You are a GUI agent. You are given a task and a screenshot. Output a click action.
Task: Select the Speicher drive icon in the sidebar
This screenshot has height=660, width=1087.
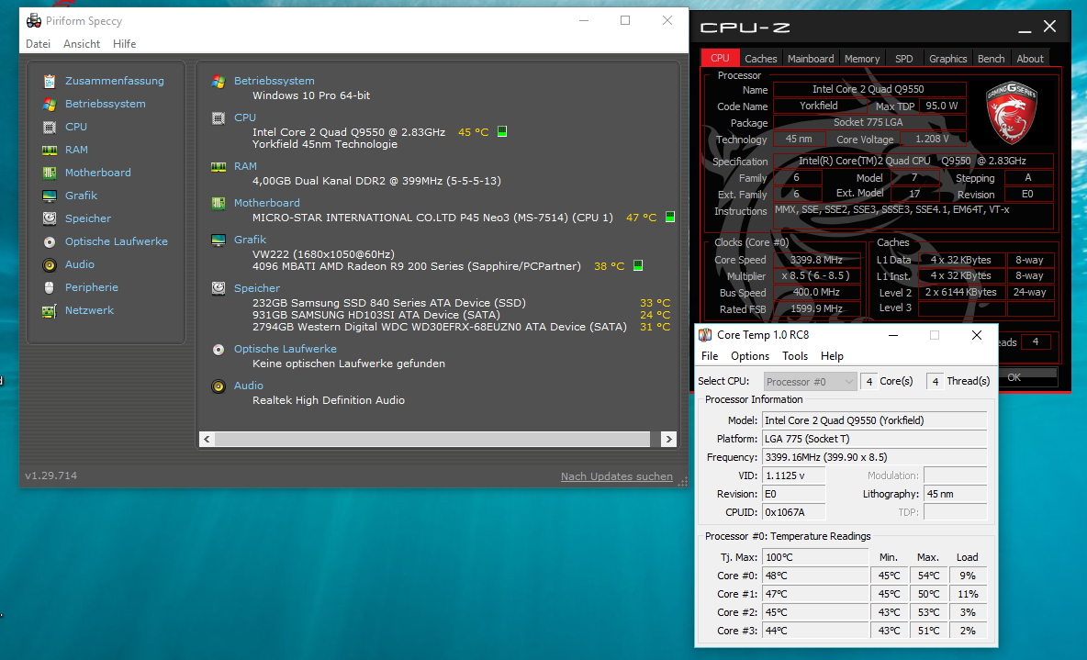click(50, 218)
